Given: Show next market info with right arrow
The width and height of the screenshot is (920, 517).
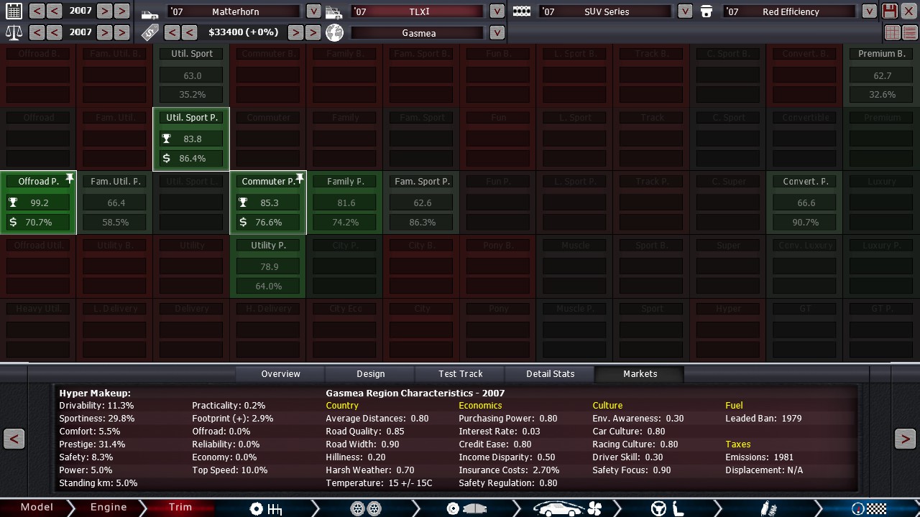Looking at the screenshot, I should pos(905,439).
